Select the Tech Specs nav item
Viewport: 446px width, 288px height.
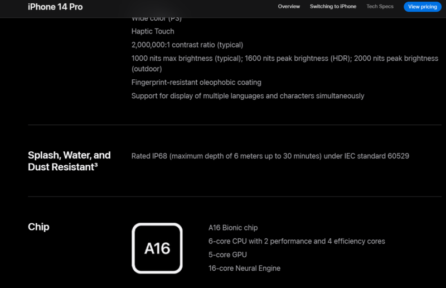point(380,7)
